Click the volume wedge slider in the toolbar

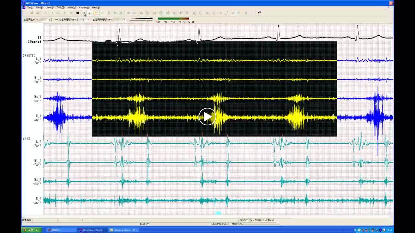tap(141, 19)
